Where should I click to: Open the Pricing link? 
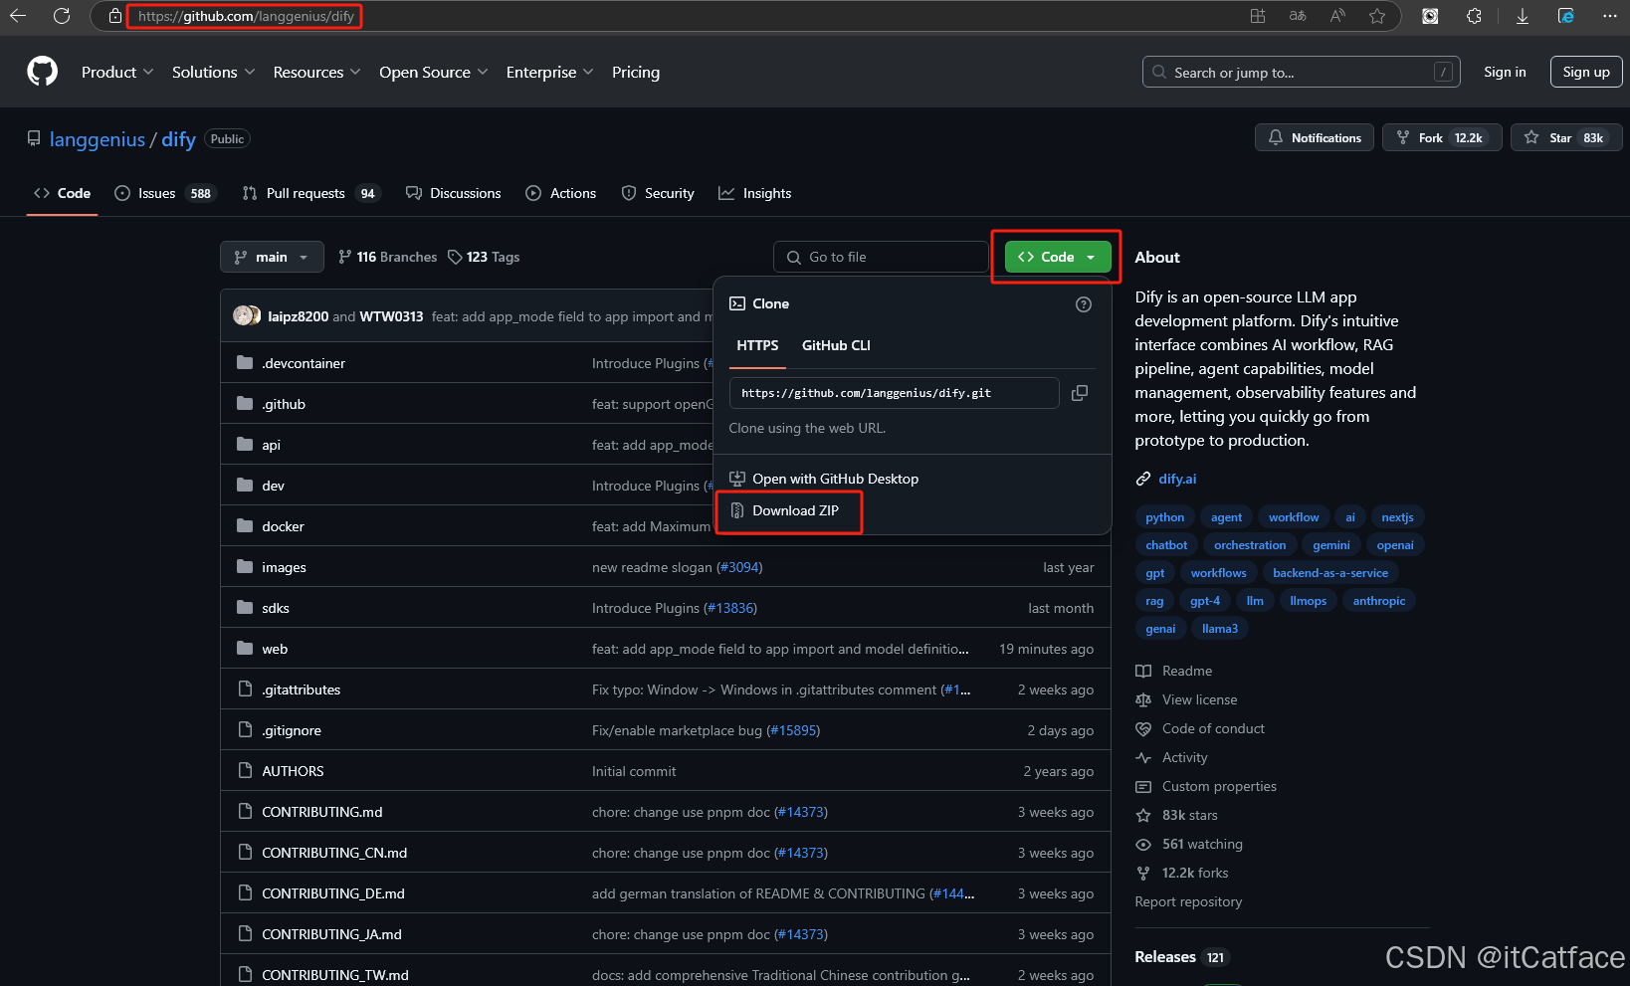636,73
